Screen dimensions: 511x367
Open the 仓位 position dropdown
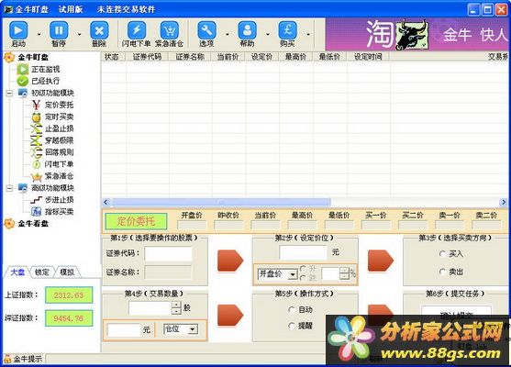tap(193, 329)
